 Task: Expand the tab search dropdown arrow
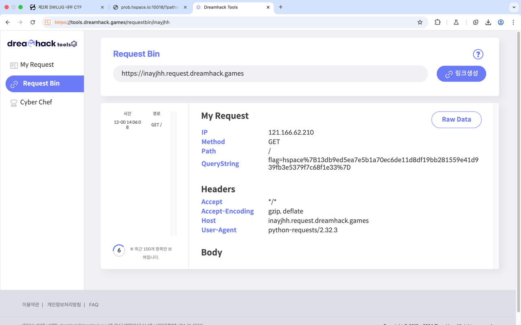coord(514,7)
